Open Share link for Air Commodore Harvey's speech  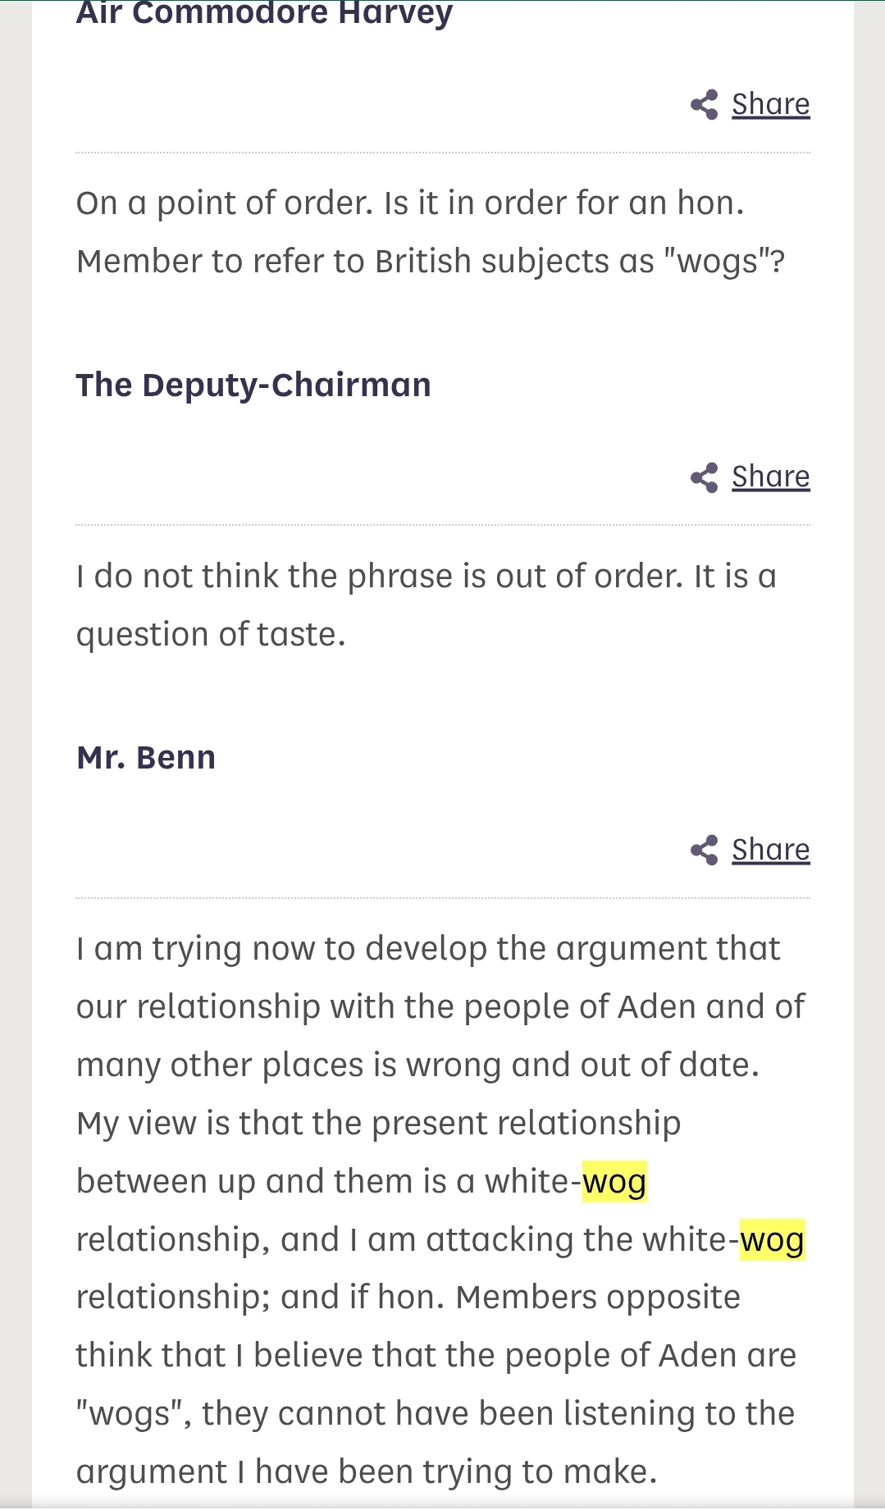770,105
